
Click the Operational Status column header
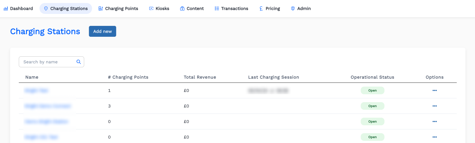pyautogui.click(x=372, y=77)
